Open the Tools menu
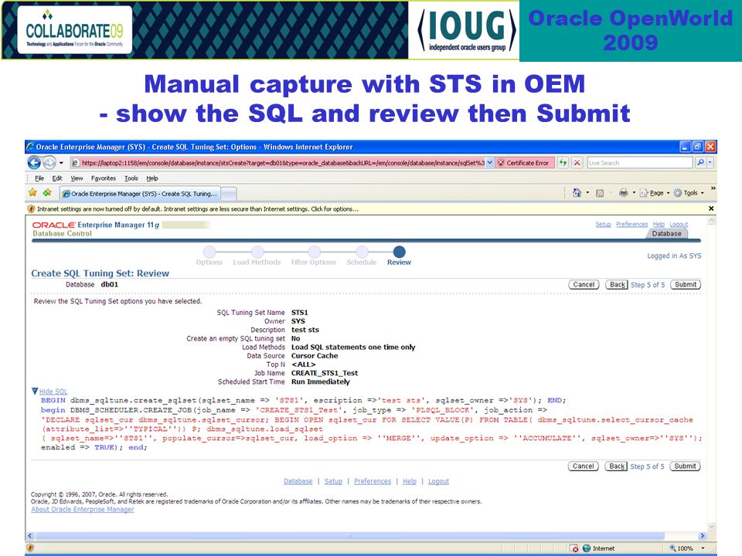This screenshot has width=742, height=556. 131,178
